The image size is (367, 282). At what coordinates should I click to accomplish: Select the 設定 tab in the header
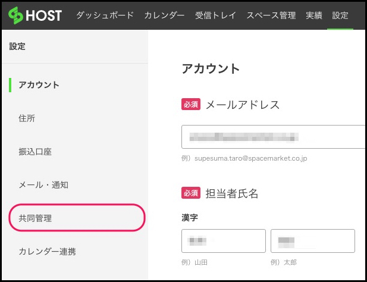pyautogui.click(x=340, y=15)
